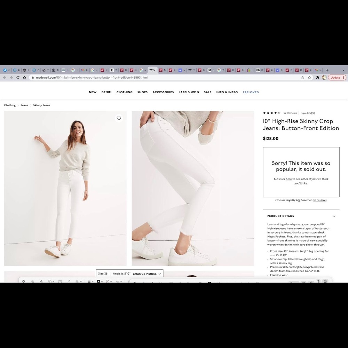Click the share page icon in address bar
Viewport: 348px width, 348px height.
click(x=303, y=78)
